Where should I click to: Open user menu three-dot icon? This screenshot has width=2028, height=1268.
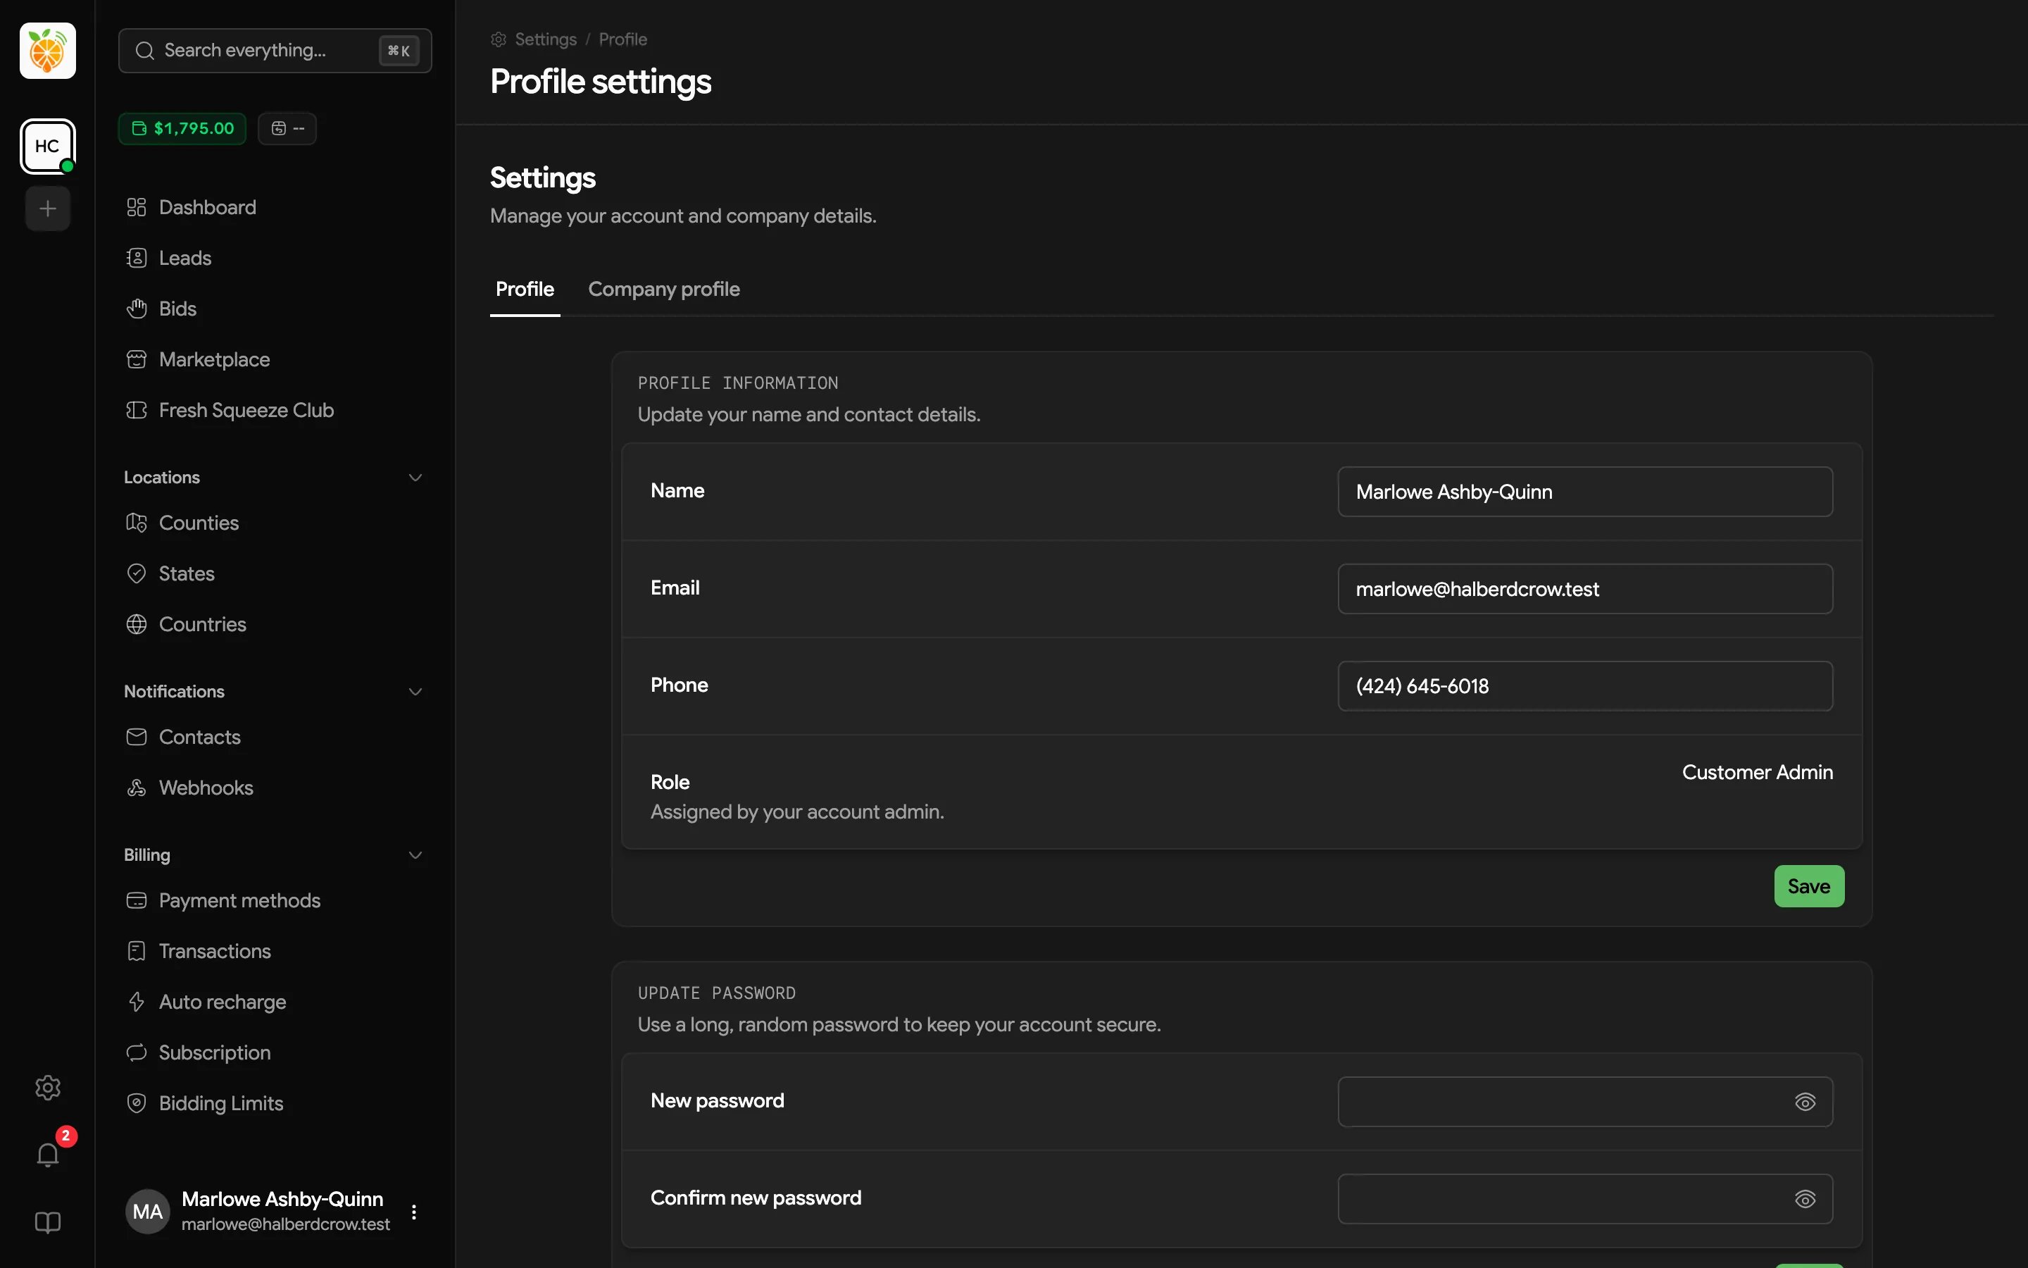[414, 1212]
